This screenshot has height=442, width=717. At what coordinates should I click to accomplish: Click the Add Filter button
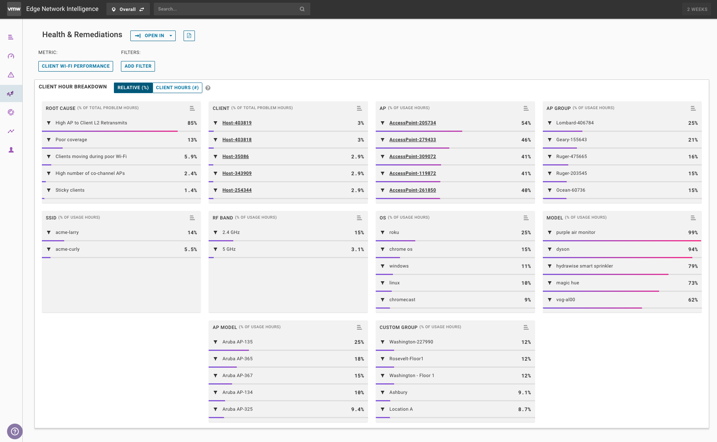[138, 66]
